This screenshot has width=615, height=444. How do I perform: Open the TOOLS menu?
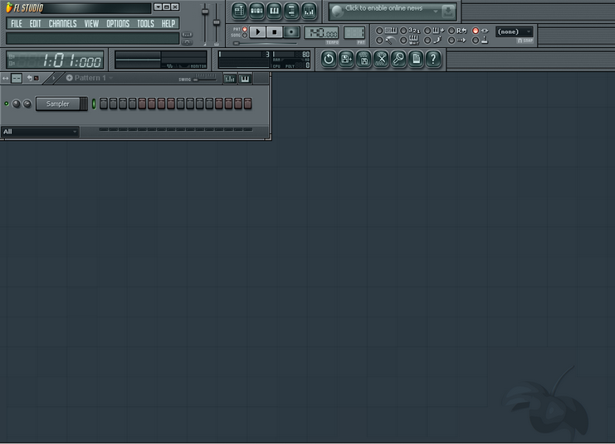pyautogui.click(x=145, y=24)
